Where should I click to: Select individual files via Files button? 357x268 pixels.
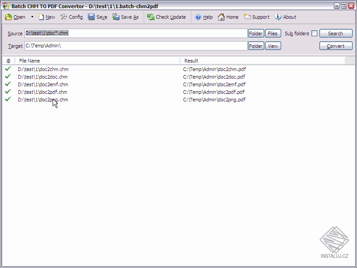coord(273,33)
